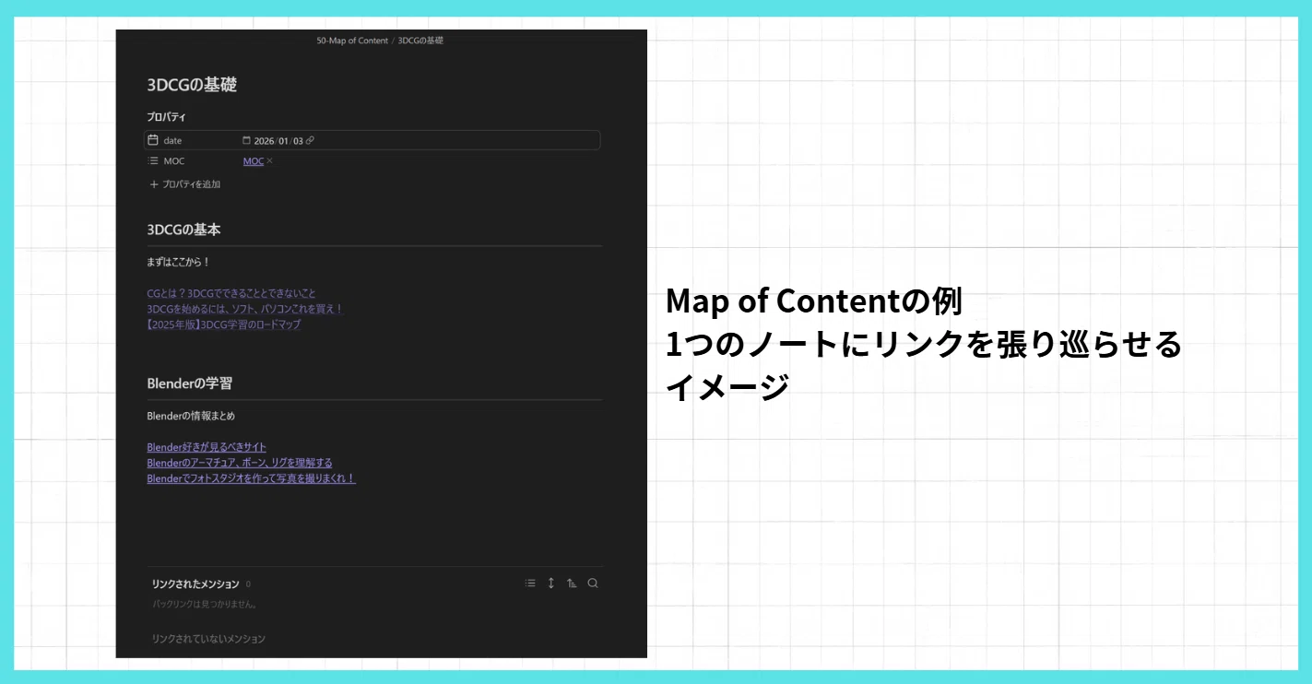Collapse backlink results with the list icon
Image resolution: width=1312 pixels, height=684 pixels.
[530, 583]
